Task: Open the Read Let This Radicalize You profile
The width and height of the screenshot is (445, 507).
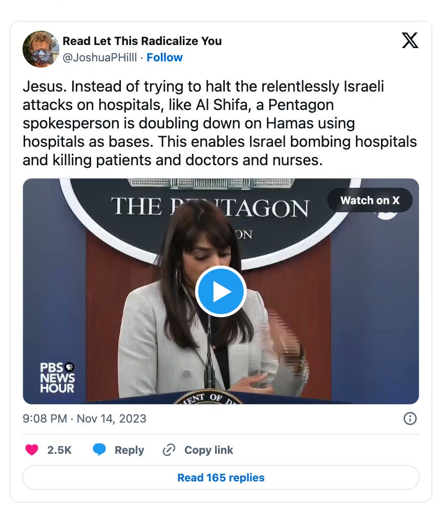Action: coord(142,41)
